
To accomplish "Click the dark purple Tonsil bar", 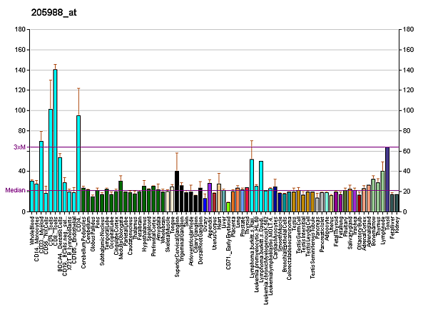I will 387,180.
